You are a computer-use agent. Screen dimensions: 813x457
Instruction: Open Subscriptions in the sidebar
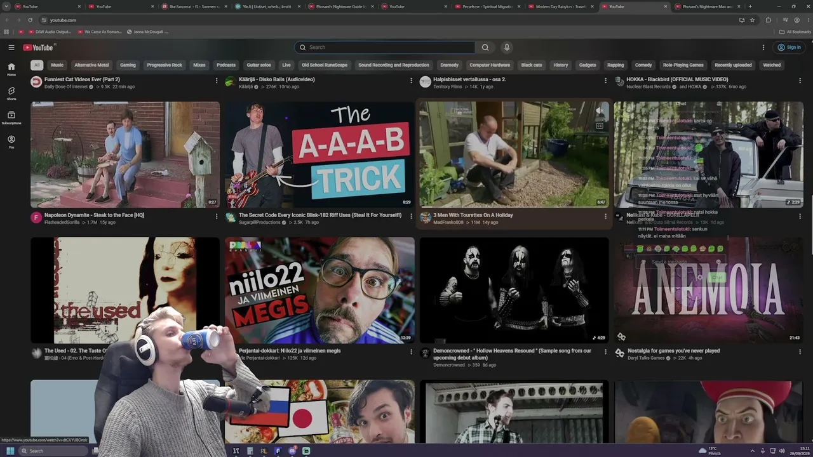tap(11, 117)
